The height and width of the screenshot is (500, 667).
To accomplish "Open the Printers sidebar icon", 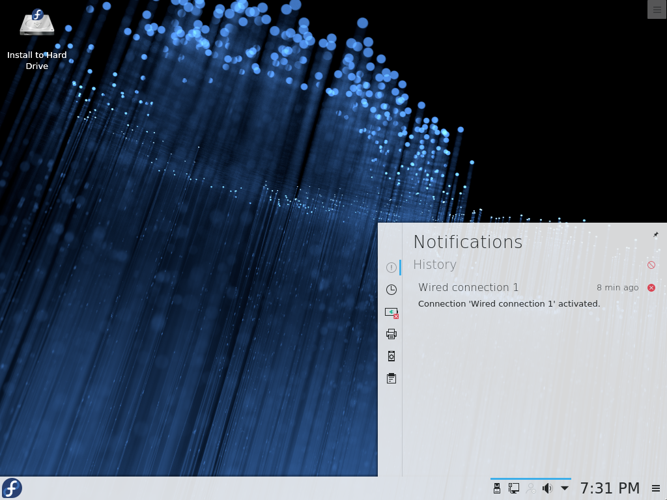I will [391, 334].
